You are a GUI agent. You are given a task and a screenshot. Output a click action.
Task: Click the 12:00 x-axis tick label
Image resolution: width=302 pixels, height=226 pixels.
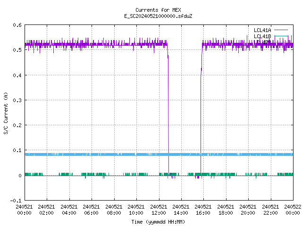(x=159, y=210)
